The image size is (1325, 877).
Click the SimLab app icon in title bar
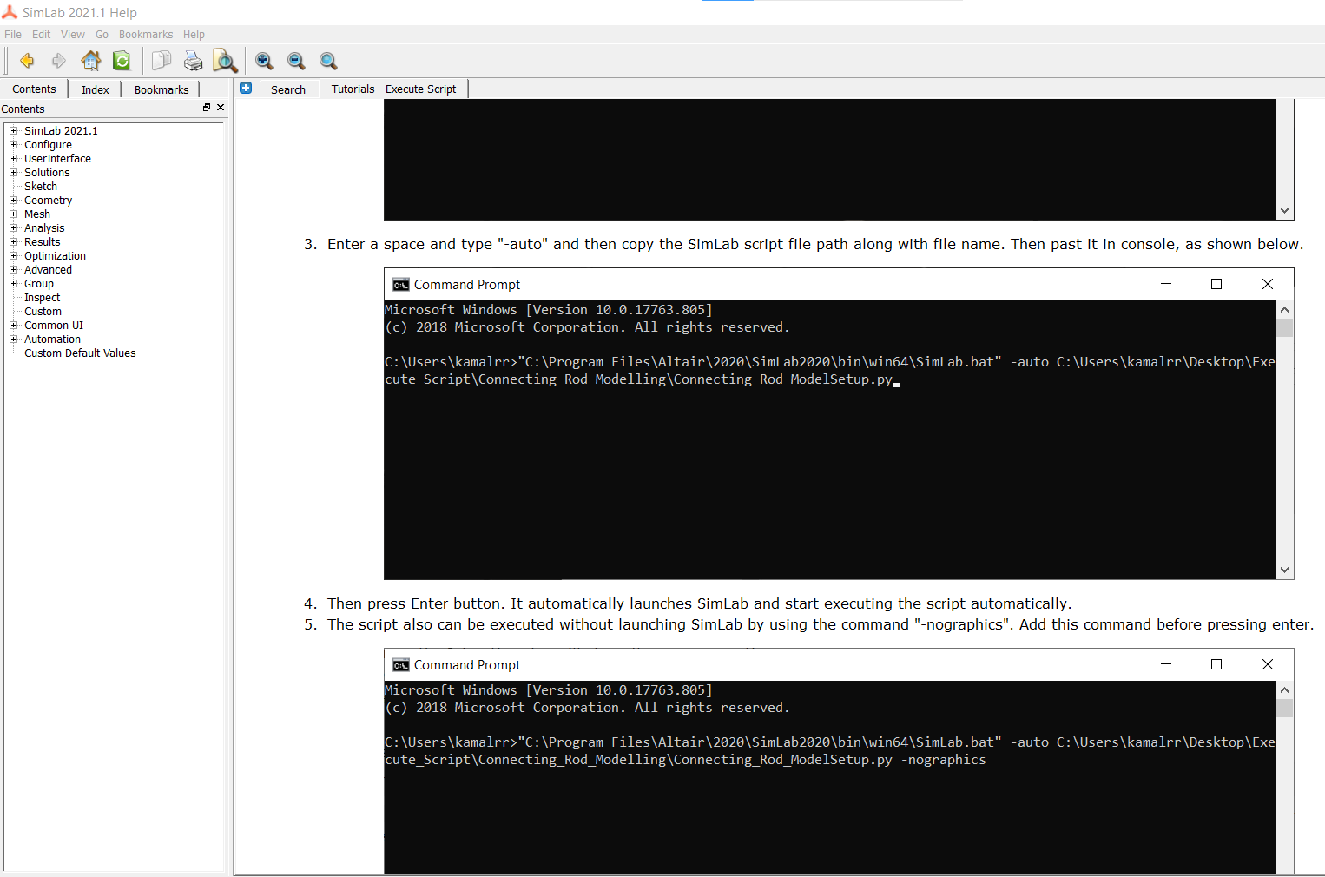coord(10,12)
